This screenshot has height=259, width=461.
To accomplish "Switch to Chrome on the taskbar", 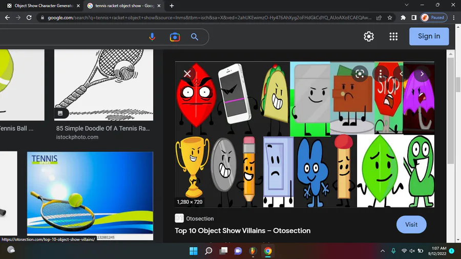I will pos(268,251).
